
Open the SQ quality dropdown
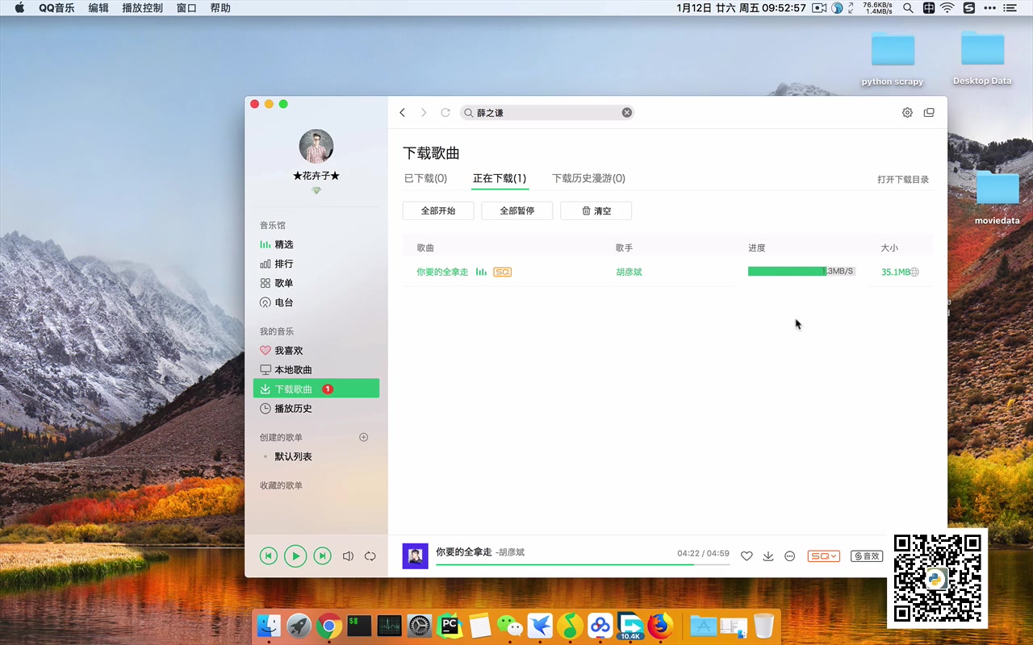click(823, 556)
